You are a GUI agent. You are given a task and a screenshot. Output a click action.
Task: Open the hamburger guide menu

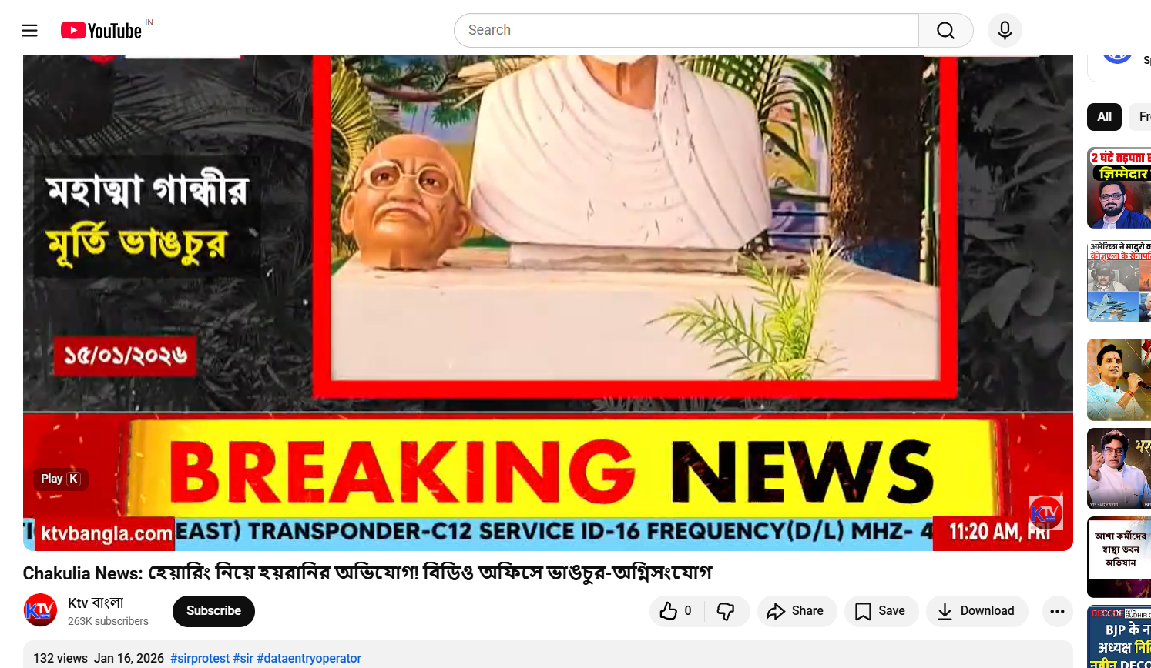coord(29,30)
